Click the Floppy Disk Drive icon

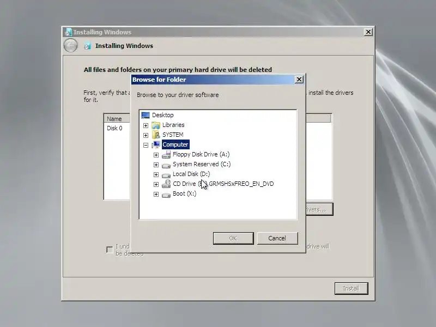tap(166, 155)
